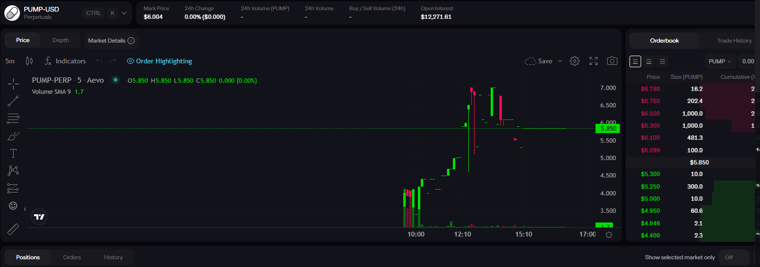Open the Indicators dialog
Image resolution: width=760 pixels, height=267 pixels.
[x=65, y=61]
